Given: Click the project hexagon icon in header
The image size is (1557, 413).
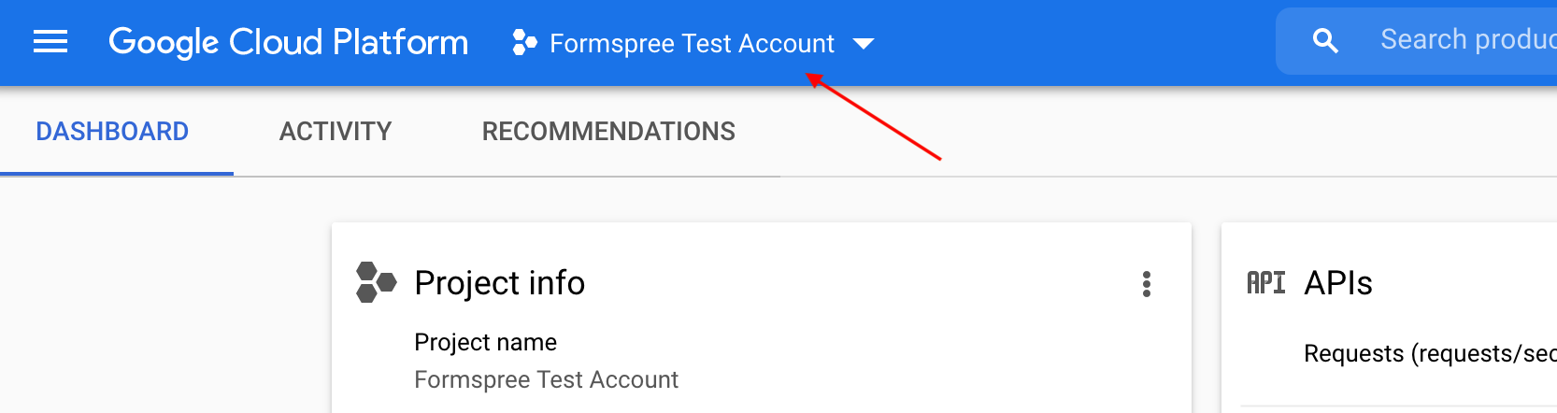Looking at the screenshot, I should coord(524,43).
